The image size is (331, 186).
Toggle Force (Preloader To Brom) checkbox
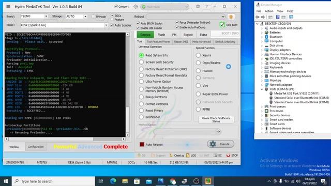(x=177, y=22)
